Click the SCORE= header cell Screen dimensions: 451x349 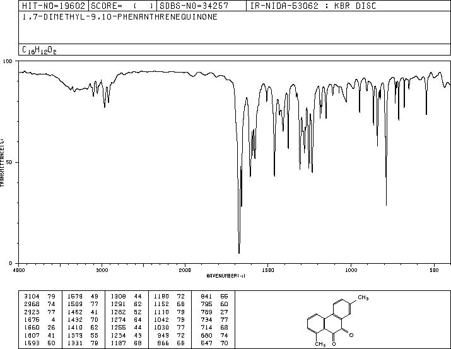(x=122, y=6)
